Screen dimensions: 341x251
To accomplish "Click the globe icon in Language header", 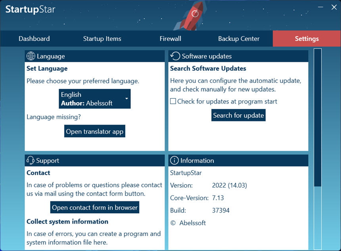I will click(x=31, y=56).
